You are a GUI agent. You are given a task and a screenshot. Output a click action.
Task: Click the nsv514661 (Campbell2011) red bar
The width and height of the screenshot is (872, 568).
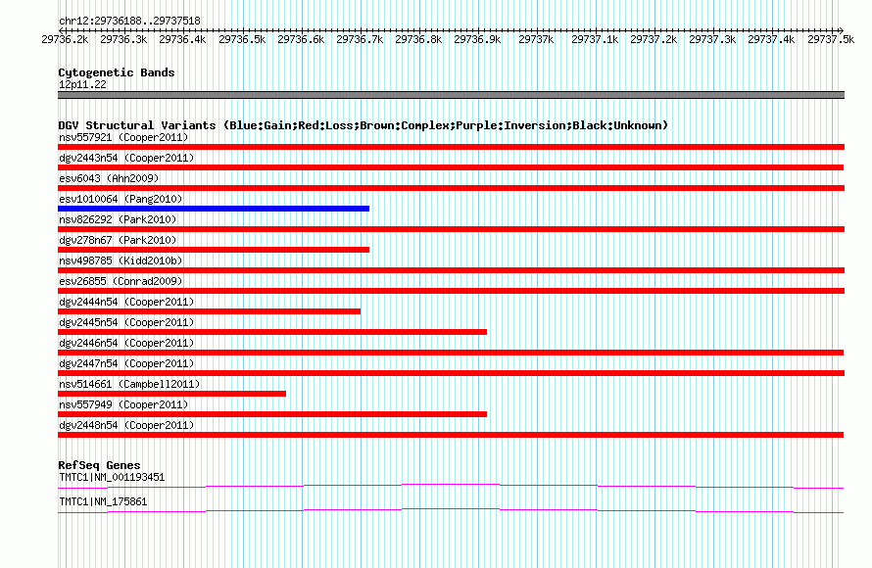[171, 394]
